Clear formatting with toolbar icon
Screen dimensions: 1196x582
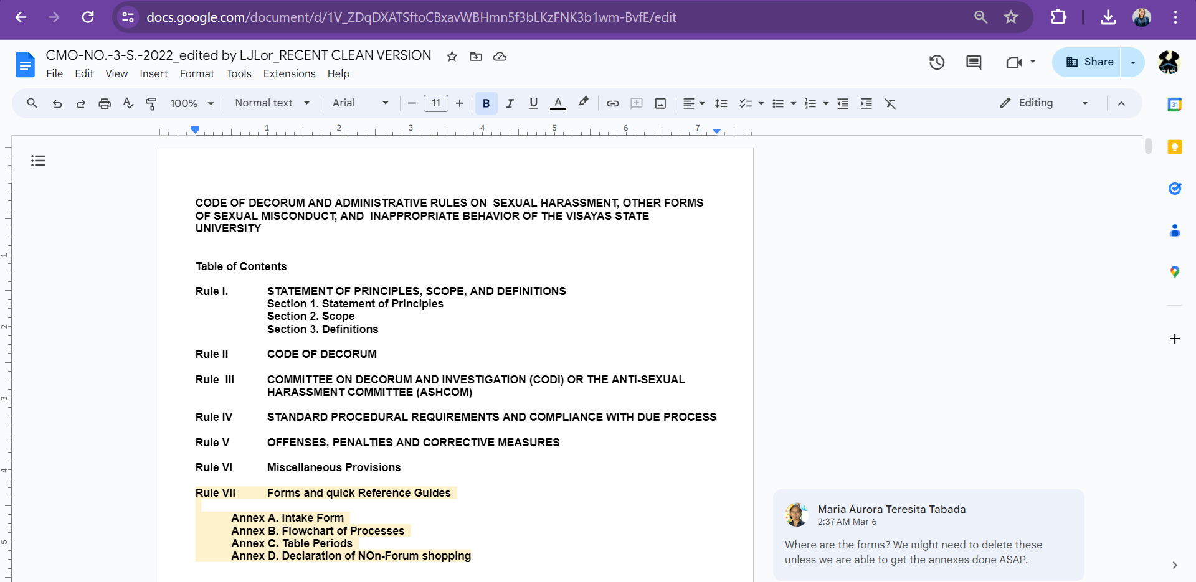point(890,103)
